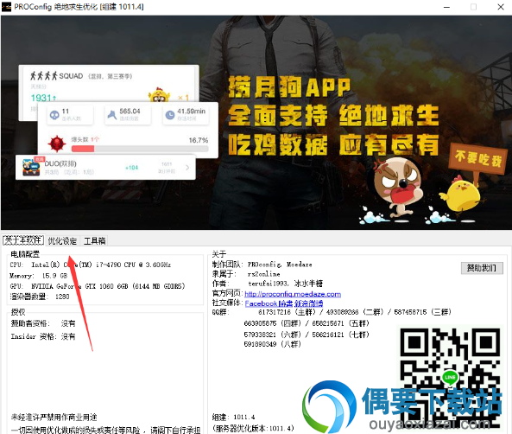
Task: Minimize the PROConfig window
Action: (446, 7)
